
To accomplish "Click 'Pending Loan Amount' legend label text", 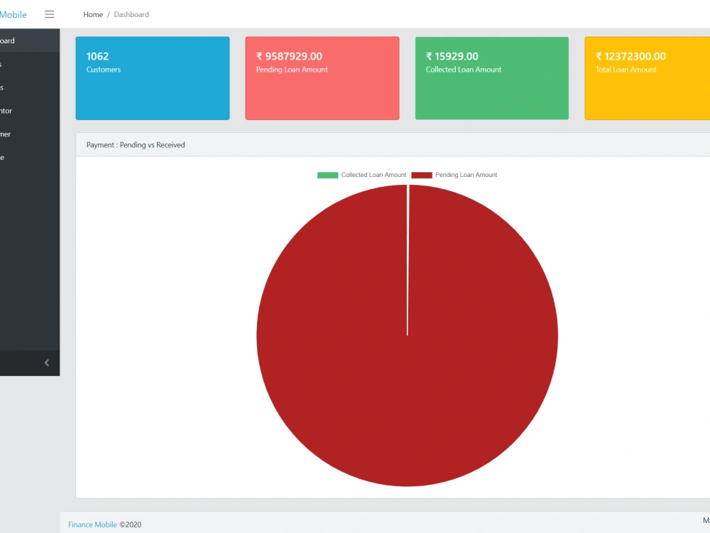I will pos(466,175).
